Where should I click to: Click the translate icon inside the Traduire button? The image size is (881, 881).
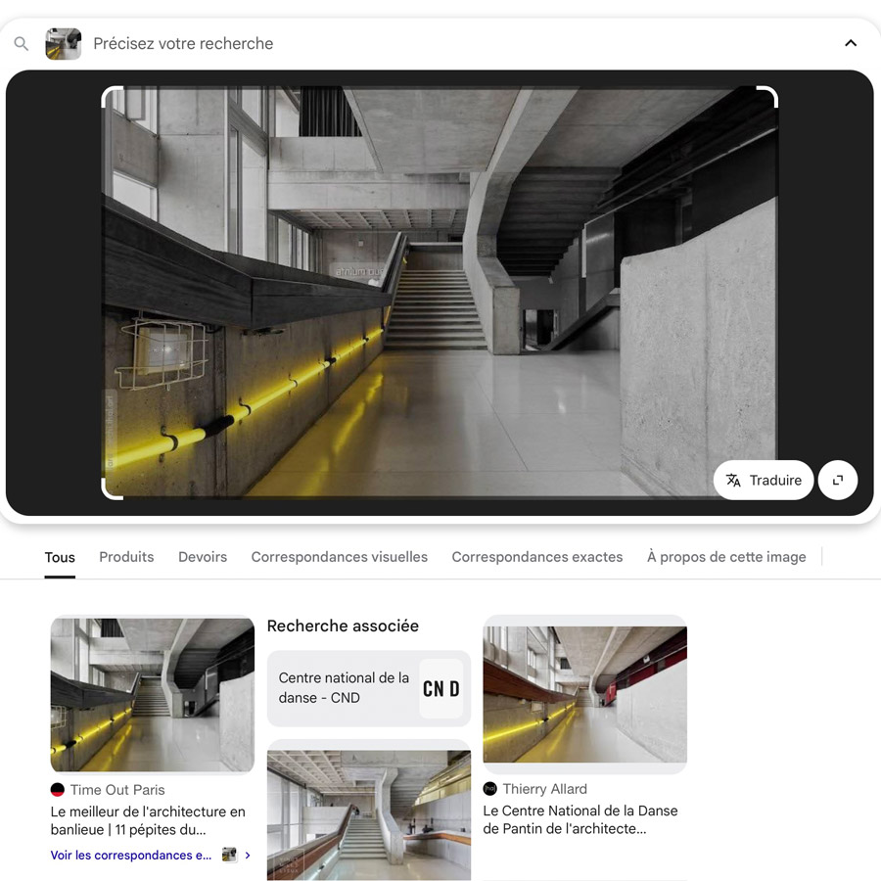(734, 480)
